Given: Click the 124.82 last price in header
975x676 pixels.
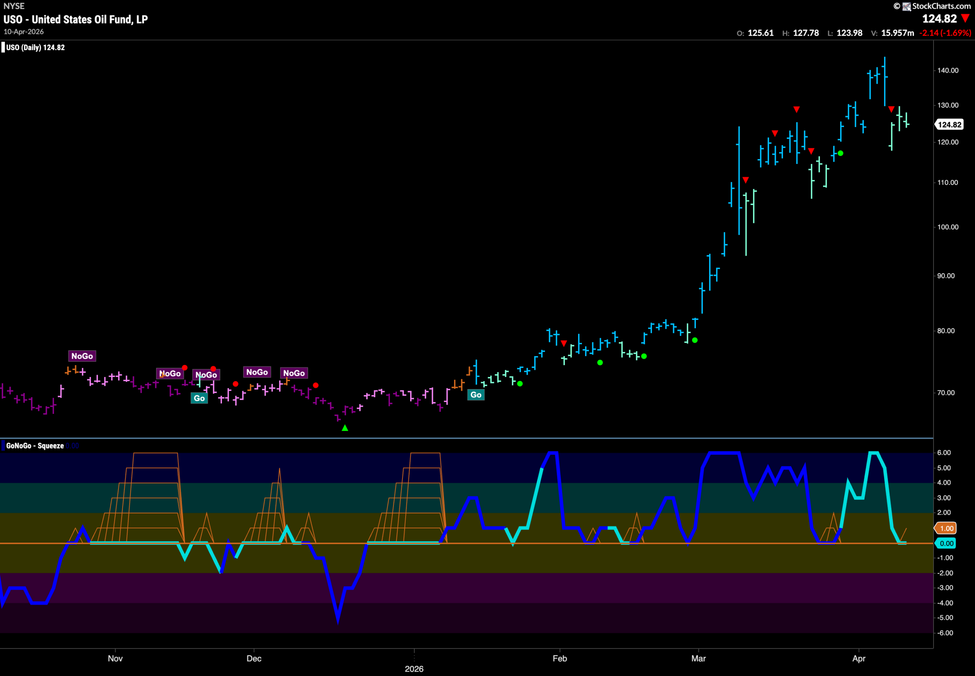Looking at the screenshot, I should (x=939, y=19).
